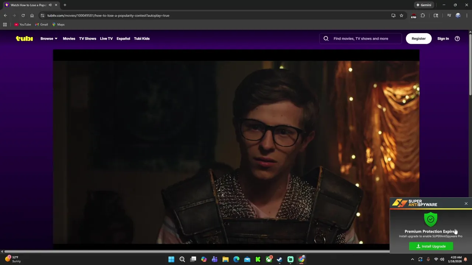Open the Chrome three-dot menu
Screen dimensions: 472x265
point(467,15)
